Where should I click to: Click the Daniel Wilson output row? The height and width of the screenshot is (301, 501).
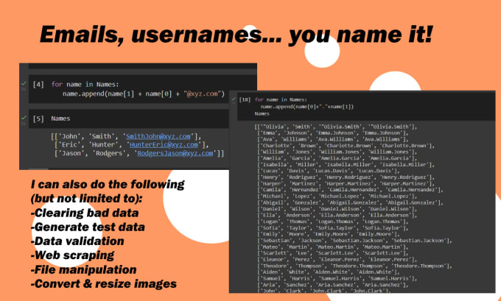click(x=337, y=209)
